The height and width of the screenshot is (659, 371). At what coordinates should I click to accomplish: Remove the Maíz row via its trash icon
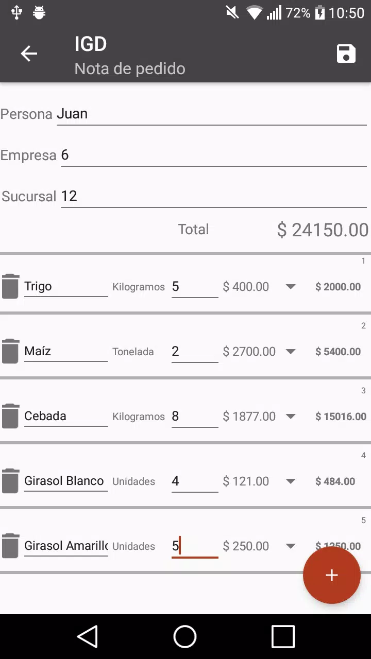click(x=10, y=351)
